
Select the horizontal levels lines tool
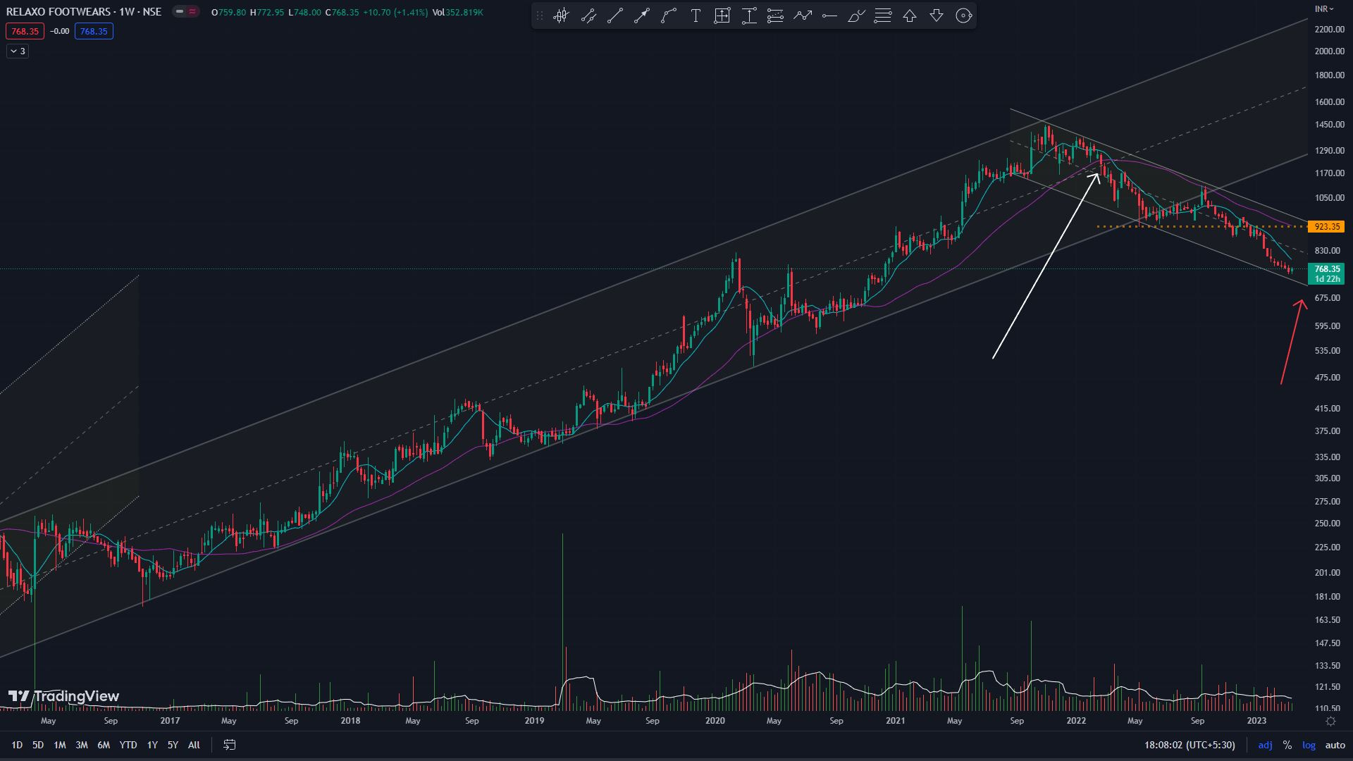(x=883, y=16)
